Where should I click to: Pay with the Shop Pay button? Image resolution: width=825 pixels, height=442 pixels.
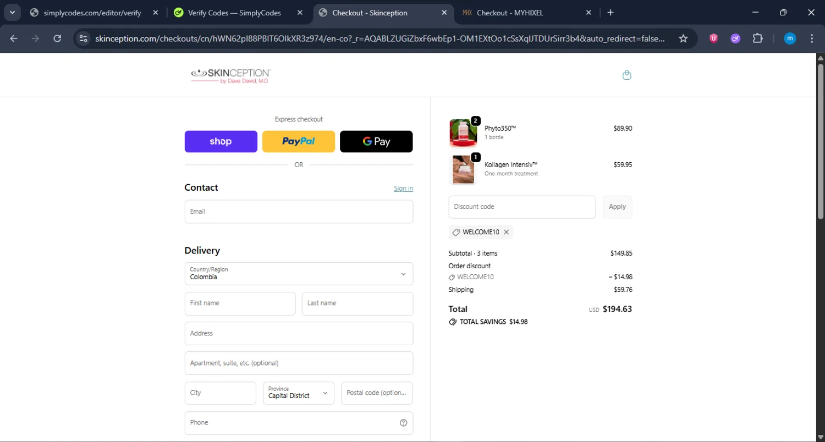coord(221,141)
